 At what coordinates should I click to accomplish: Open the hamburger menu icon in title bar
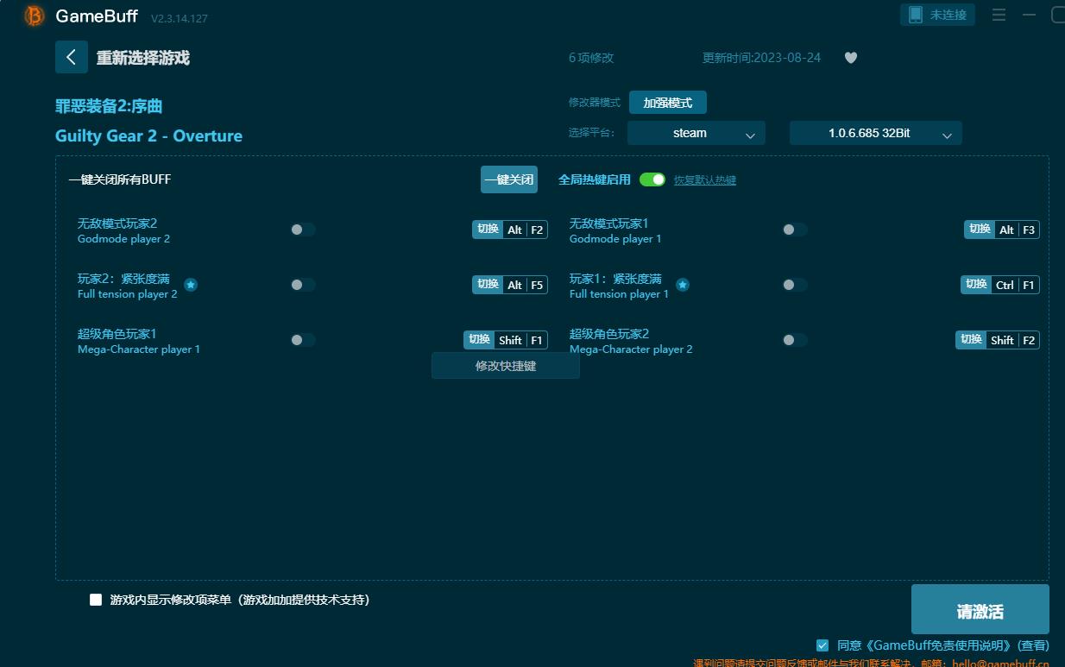point(999,16)
